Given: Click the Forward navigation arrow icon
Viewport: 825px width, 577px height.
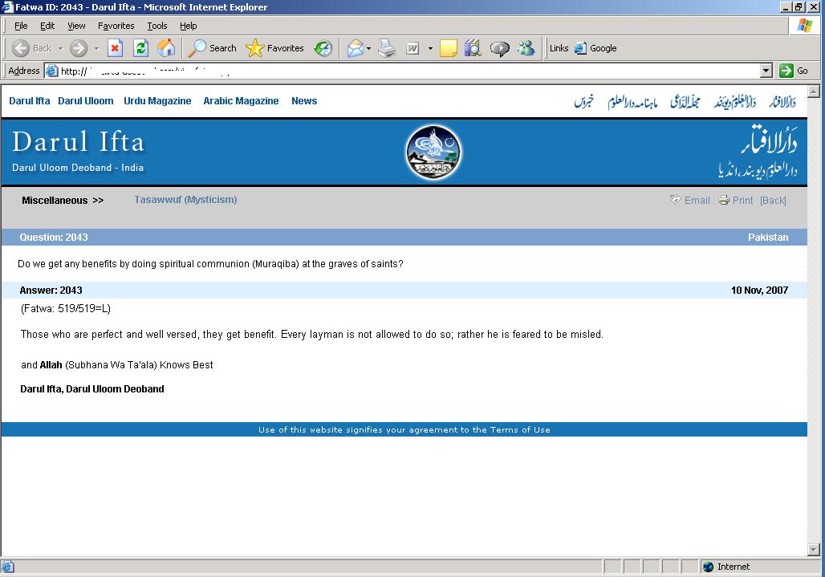Looking at the screenshot, I should pos(79,48).
